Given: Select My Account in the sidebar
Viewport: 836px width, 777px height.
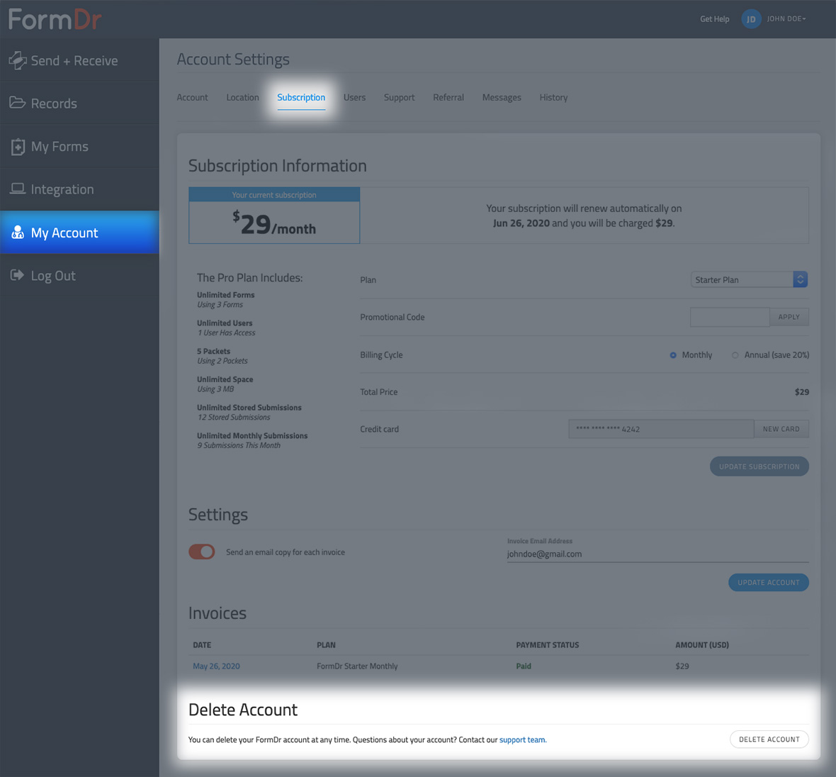Looking at the screenshot, I should (x=64, y=233).
